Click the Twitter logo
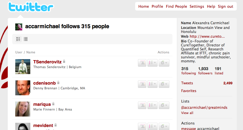The width and height of the screenshot is (243, 130). click(x=31, y=7)
